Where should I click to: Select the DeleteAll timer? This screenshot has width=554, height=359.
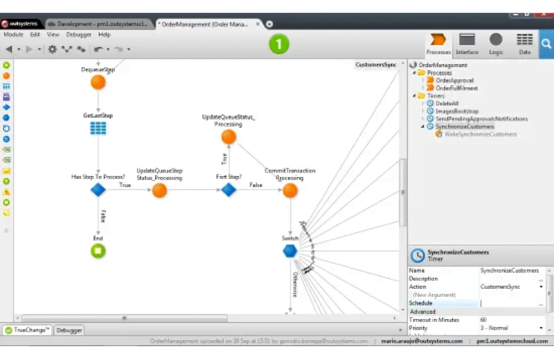click(447, 104)
